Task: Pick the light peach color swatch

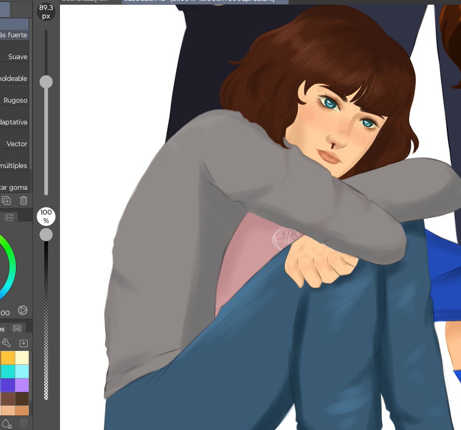Action: pos(8,410)
